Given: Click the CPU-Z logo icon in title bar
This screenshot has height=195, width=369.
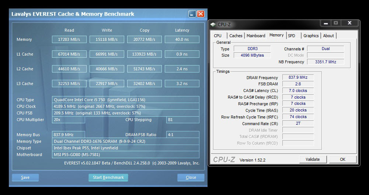Looking at the screenshot, I should 213,24.
